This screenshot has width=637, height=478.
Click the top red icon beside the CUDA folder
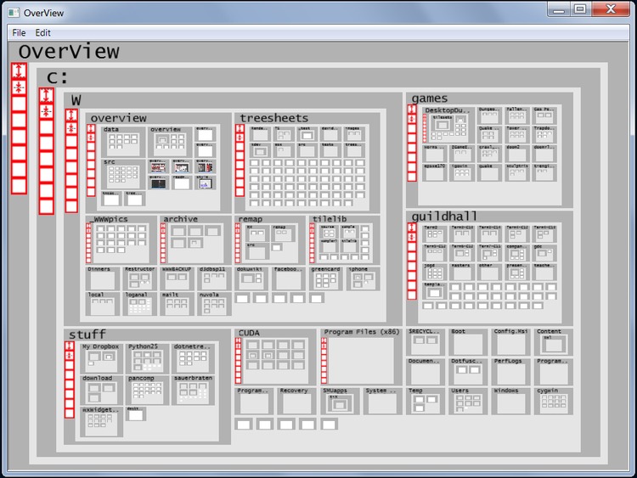click(x=239, y=341)
